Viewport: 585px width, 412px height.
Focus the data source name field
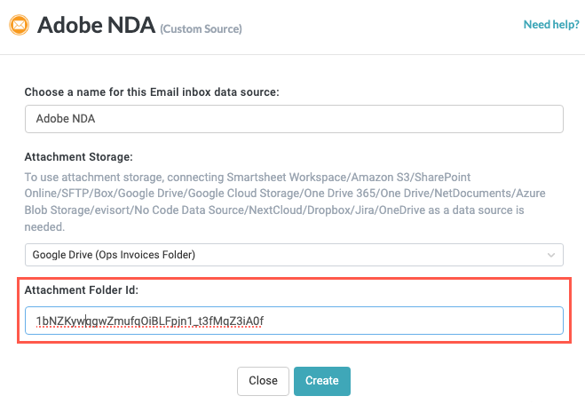[294, 119]
